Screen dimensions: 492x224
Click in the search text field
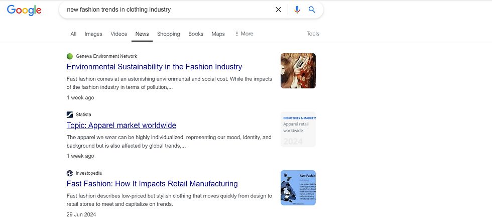coord(170,10)
